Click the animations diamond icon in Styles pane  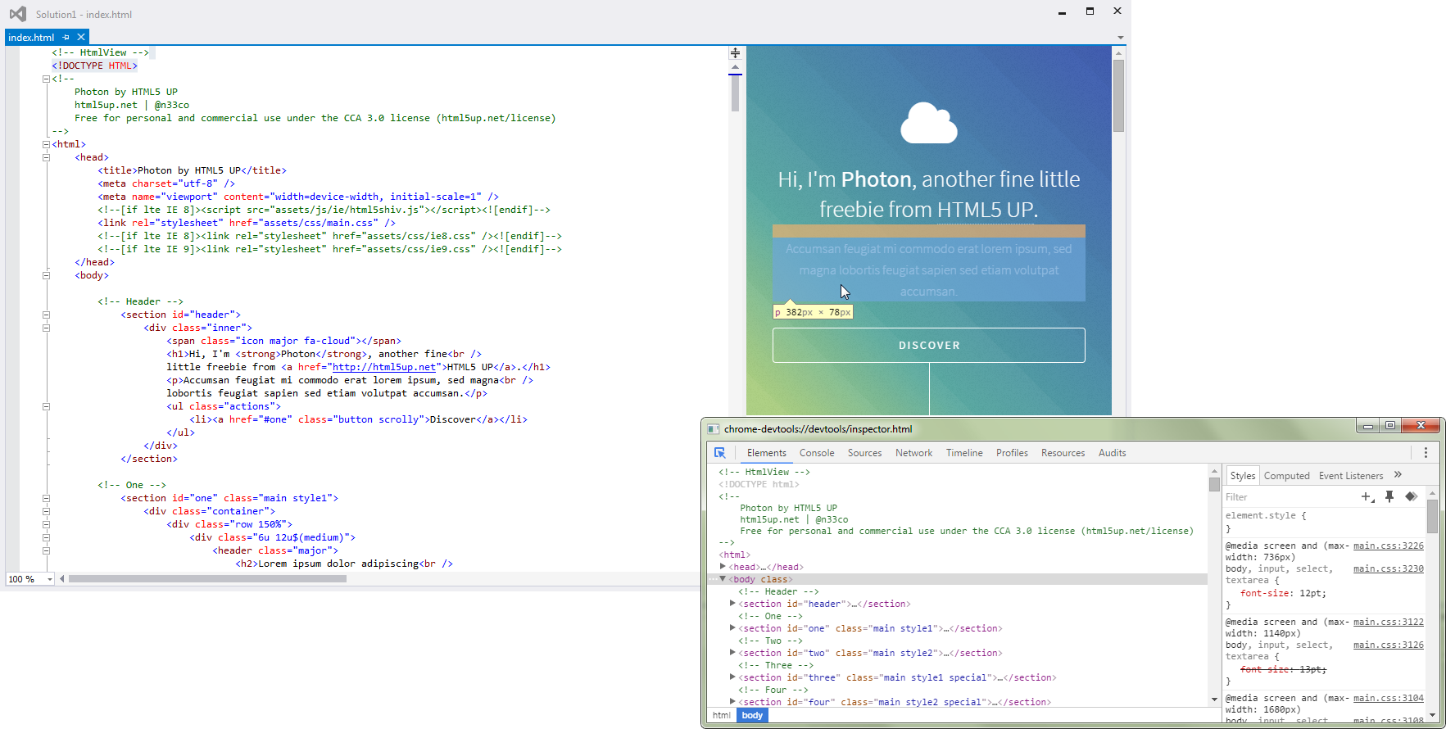point(1411,496)
